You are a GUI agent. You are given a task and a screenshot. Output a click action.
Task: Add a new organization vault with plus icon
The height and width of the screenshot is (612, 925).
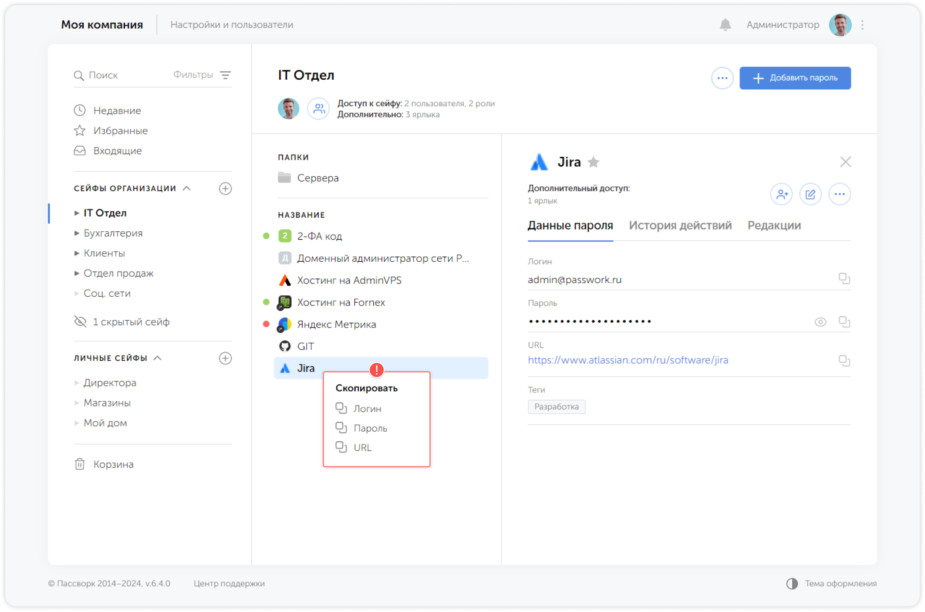(225, 189)
